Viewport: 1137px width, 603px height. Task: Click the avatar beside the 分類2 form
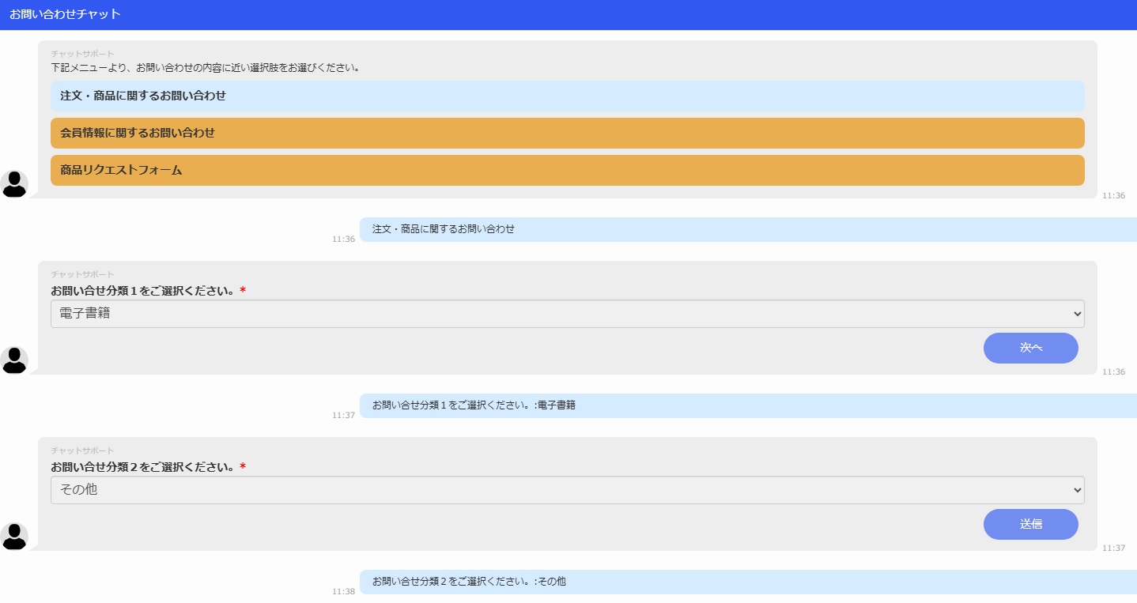14,536
